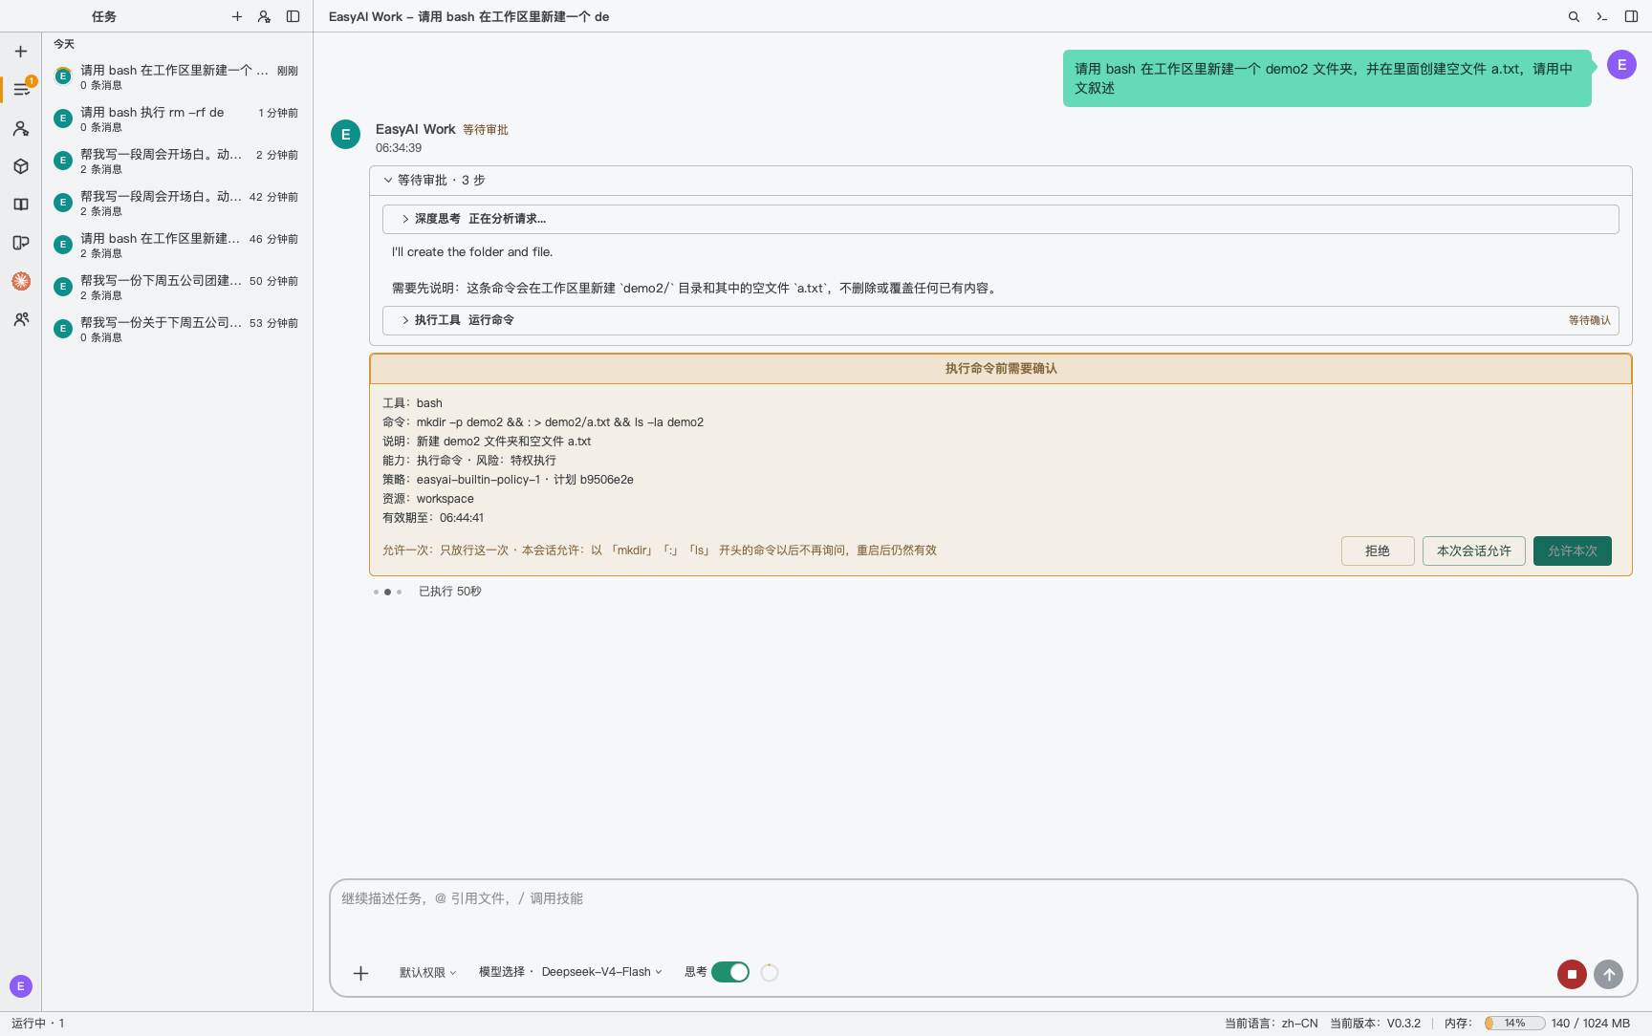Screen dimensions: 1652x1036
Task: Click the 当前语言 zh-CN status entry
Action: tap(1271, 1023)
